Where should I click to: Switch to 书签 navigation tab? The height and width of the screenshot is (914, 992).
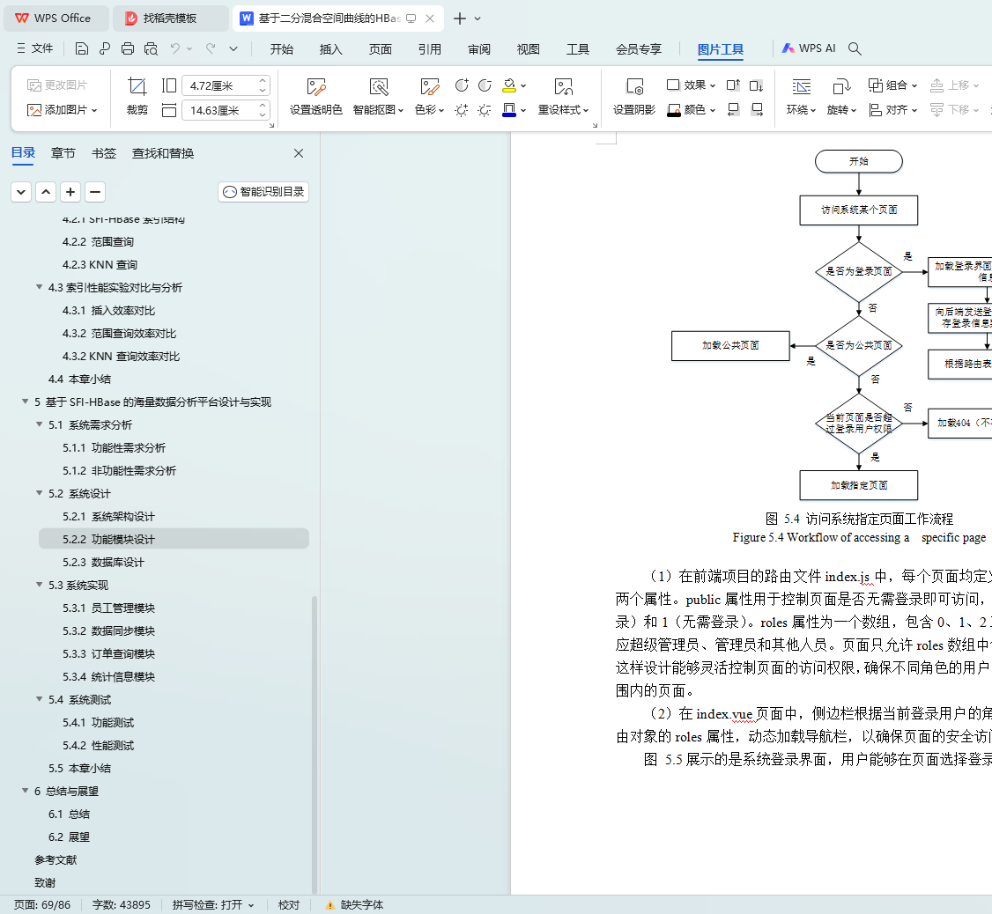click(x=104, y=153)
